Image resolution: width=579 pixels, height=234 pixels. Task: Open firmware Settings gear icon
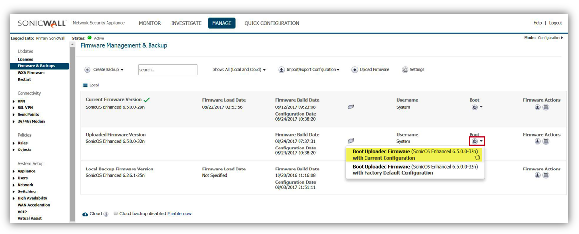tap(405, 70)
